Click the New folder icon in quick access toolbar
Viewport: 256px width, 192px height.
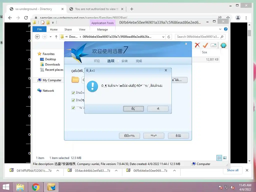(48, 22)
